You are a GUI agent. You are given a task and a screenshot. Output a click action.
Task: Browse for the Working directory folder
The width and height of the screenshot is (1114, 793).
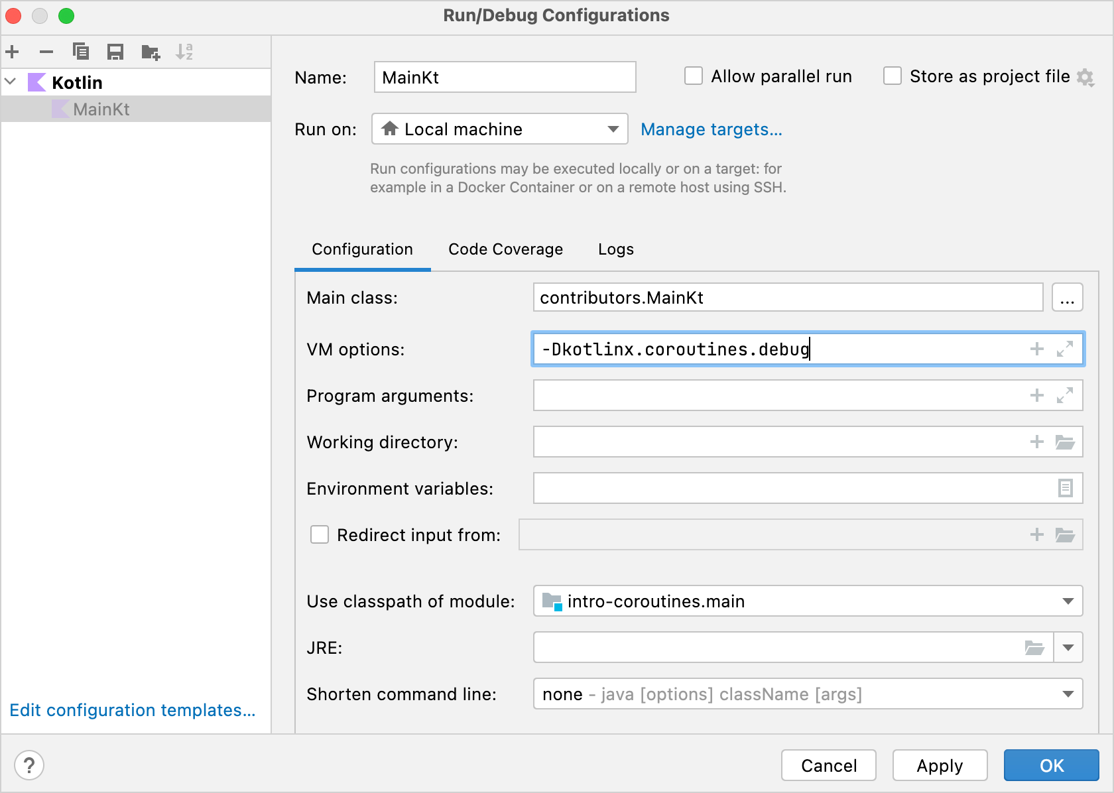tap(1064, 442)
